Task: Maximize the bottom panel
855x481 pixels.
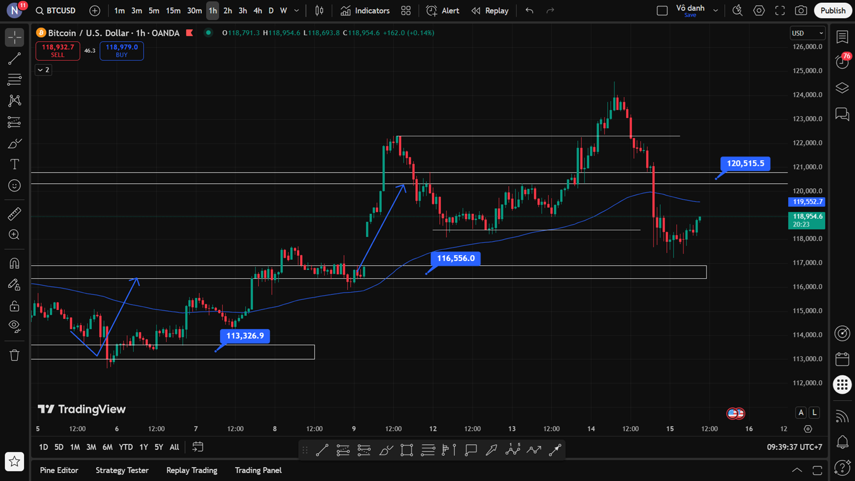Action: click(x=817, y=470)
